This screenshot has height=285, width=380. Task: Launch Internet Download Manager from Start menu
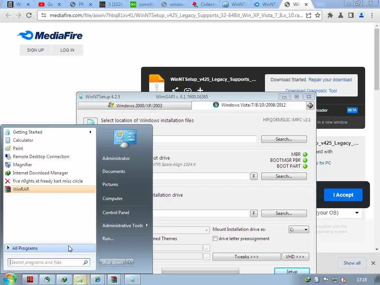click(50, 173)
